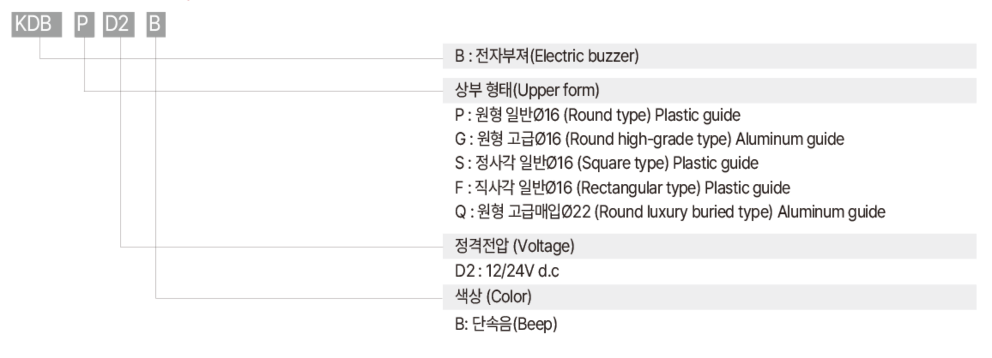Click the Square type Plastic guide line
Screen dimensions: 992x358
(606, 163)
